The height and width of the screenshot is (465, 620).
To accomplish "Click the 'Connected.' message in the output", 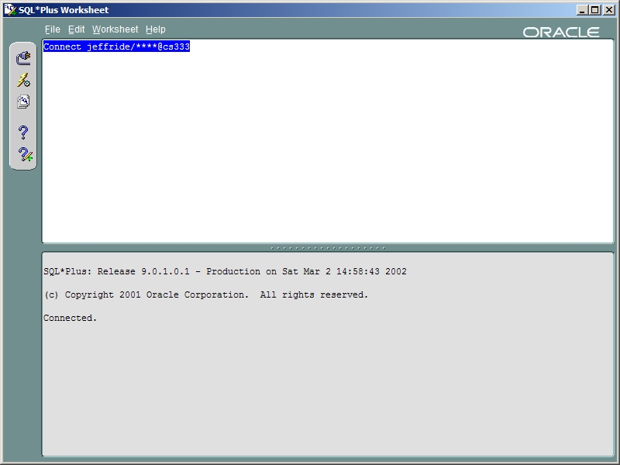I will coord(71,318).
